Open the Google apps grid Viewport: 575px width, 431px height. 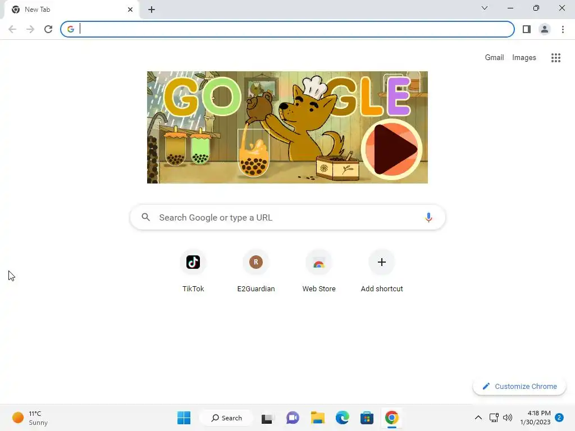556,58
